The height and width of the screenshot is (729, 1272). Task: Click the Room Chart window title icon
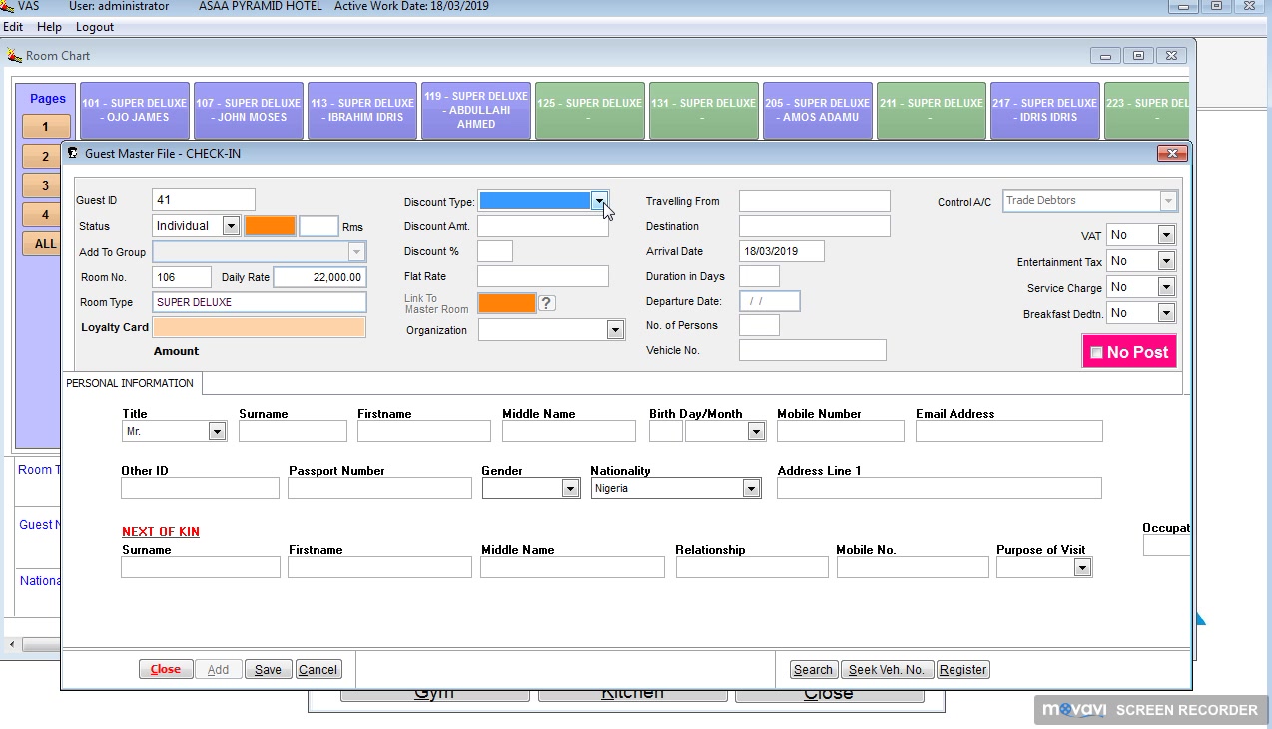[14, 56]
